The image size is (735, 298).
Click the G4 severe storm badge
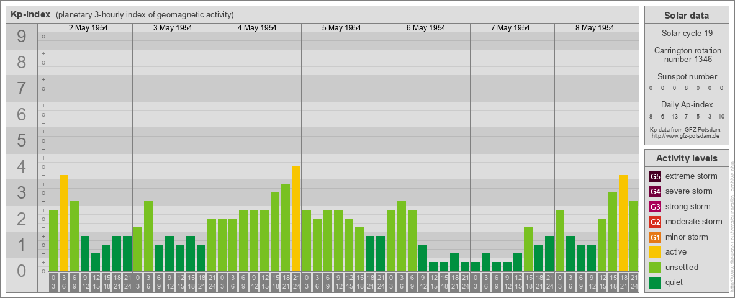tap(655, 192)
